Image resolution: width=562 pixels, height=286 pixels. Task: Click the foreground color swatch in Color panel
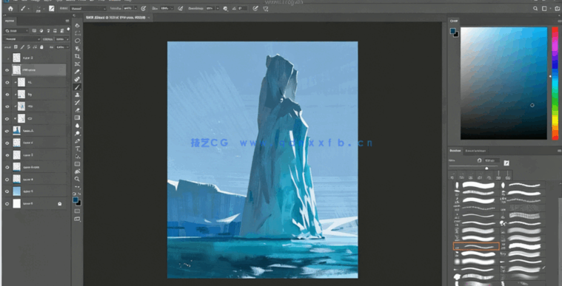pos(453,32)
